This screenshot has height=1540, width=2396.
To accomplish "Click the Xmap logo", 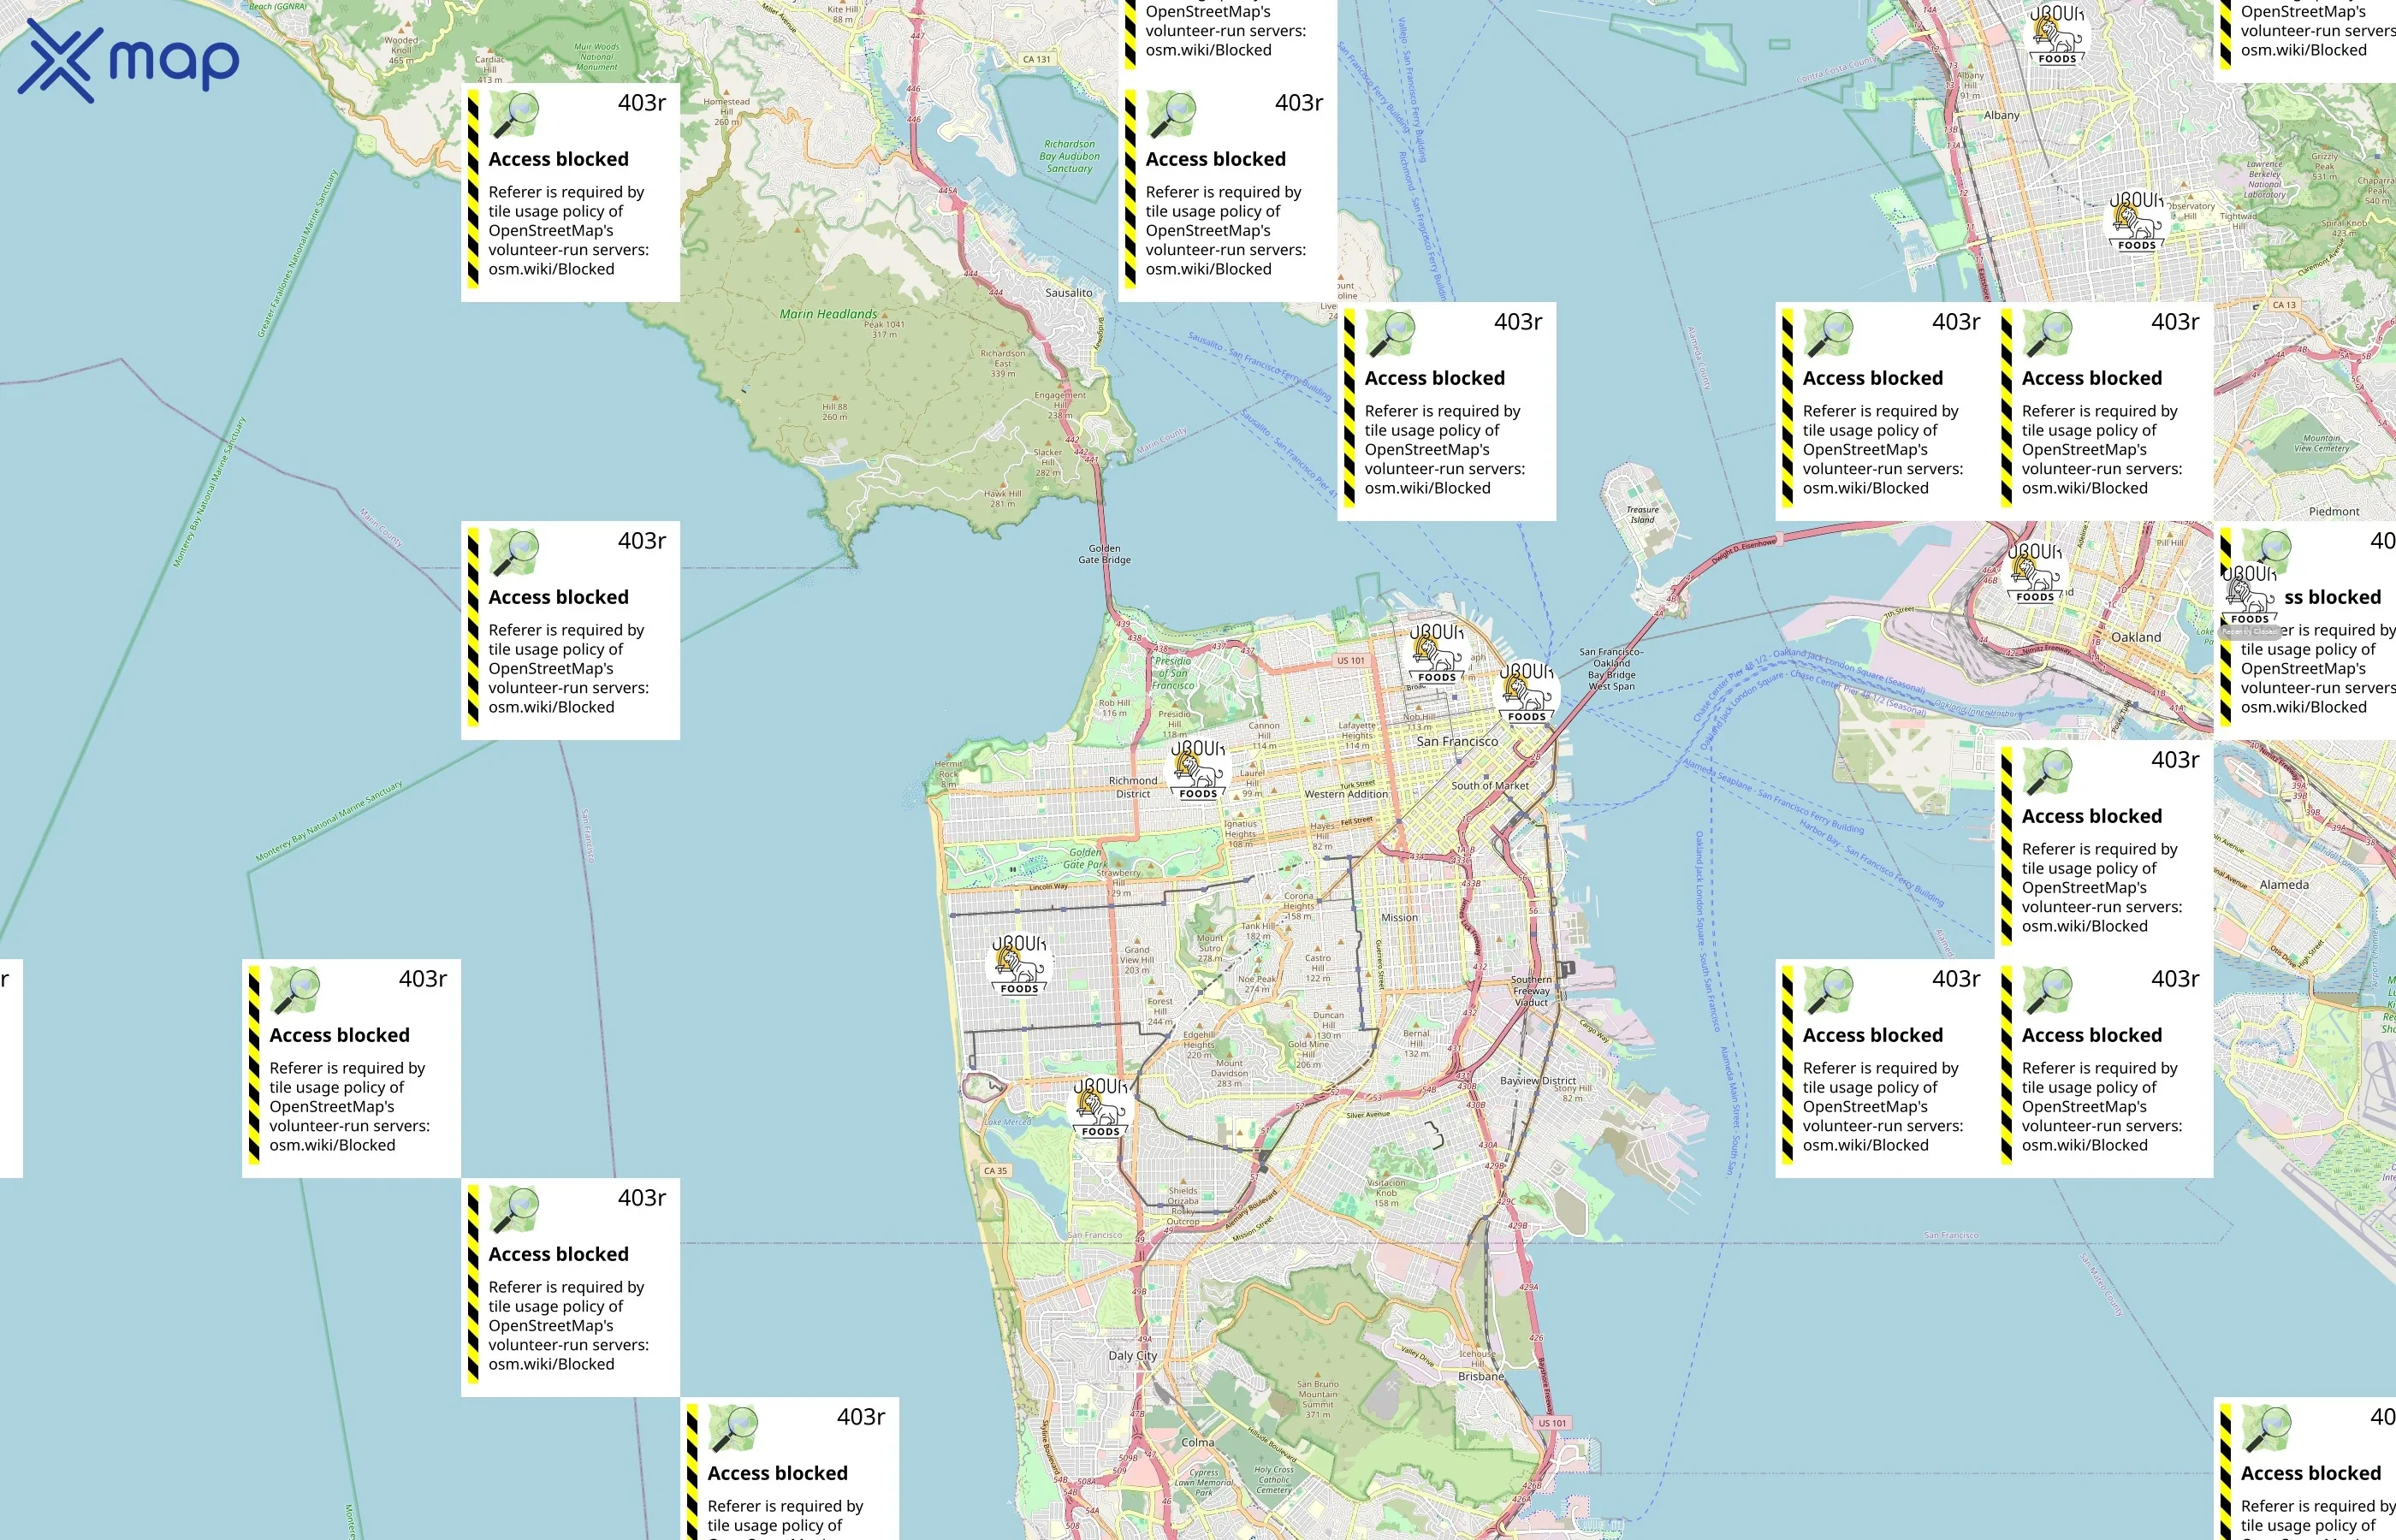I will (x=129, y=61).
